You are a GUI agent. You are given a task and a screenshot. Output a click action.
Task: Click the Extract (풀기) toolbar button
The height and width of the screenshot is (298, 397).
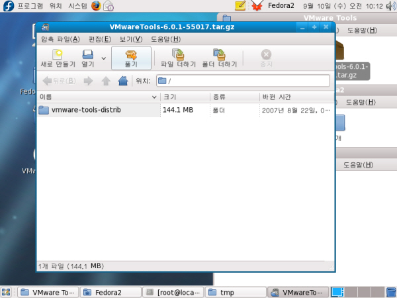131,58
